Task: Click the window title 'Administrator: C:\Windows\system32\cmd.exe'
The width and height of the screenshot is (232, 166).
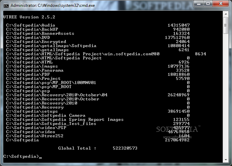Action: pyautogui.click(x=53, y=5)
